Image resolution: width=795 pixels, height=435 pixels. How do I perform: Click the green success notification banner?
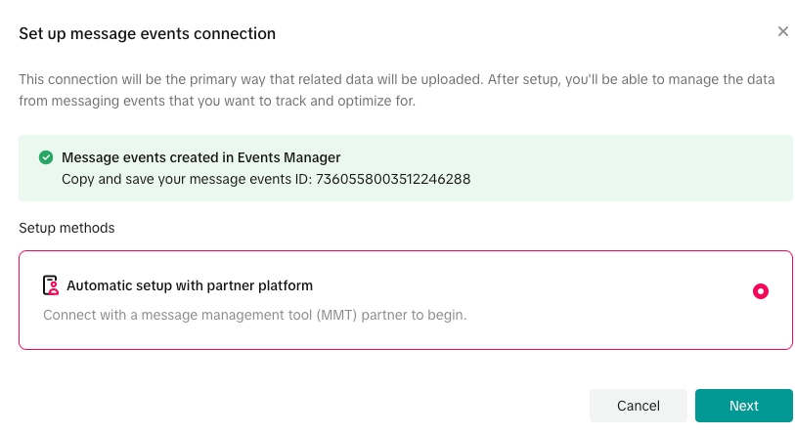[x=587, y=168]
